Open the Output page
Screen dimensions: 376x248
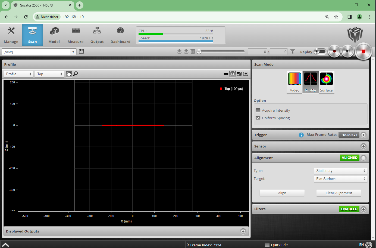[97, 35]
